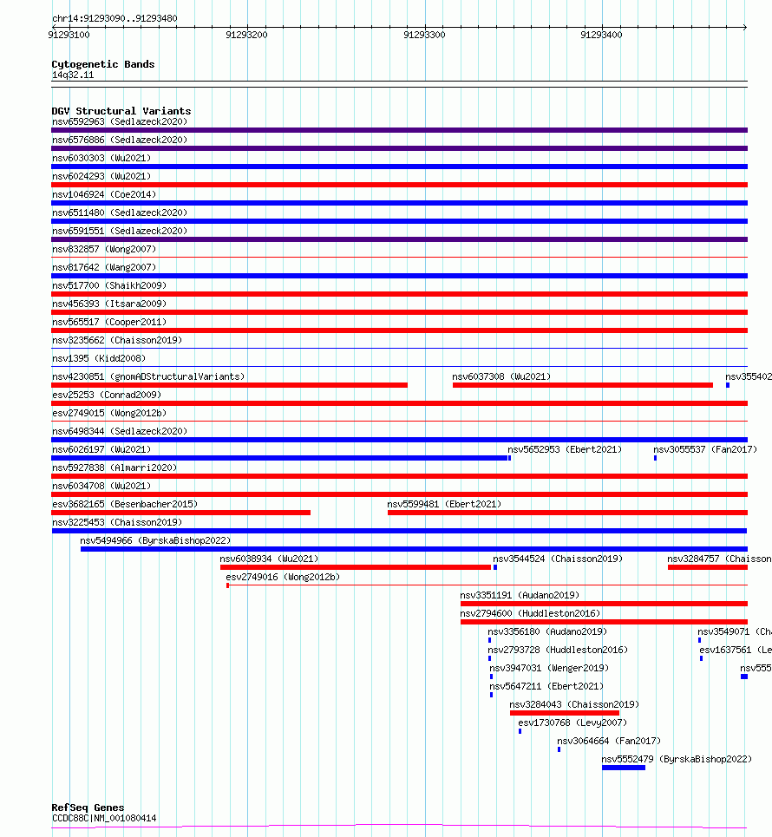This screenshot has height=837, width=772.
Task: Open the nsv5552479 (ByrskaBishop2022) label
Action: (x=677, y=759)
